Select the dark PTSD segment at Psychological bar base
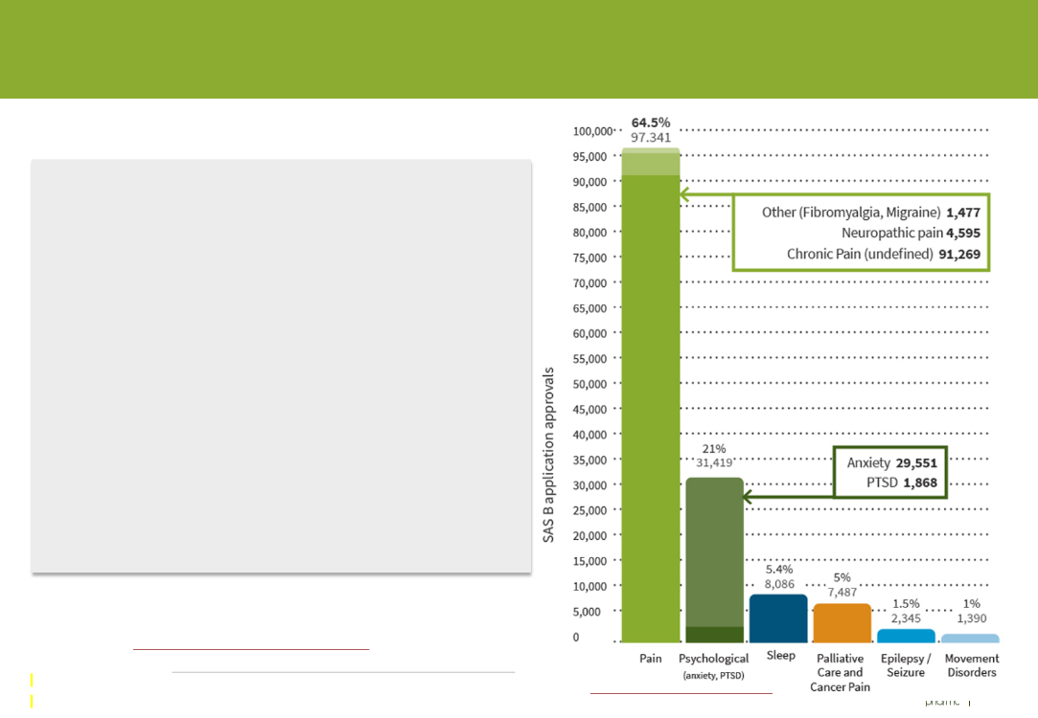The height and width of the screenshot is (718, 1038). point(714,635)
